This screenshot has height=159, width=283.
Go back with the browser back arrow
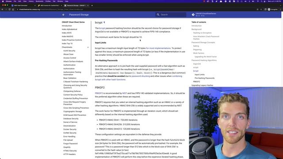[2, 9]
